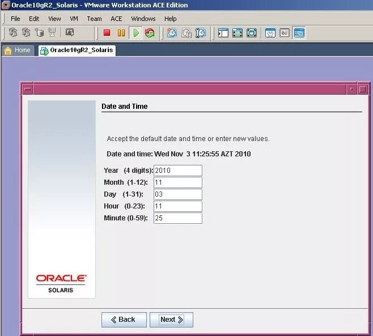Open the Snapshot Manager icon
Viewport: 373px width, 336px height.
201,33
